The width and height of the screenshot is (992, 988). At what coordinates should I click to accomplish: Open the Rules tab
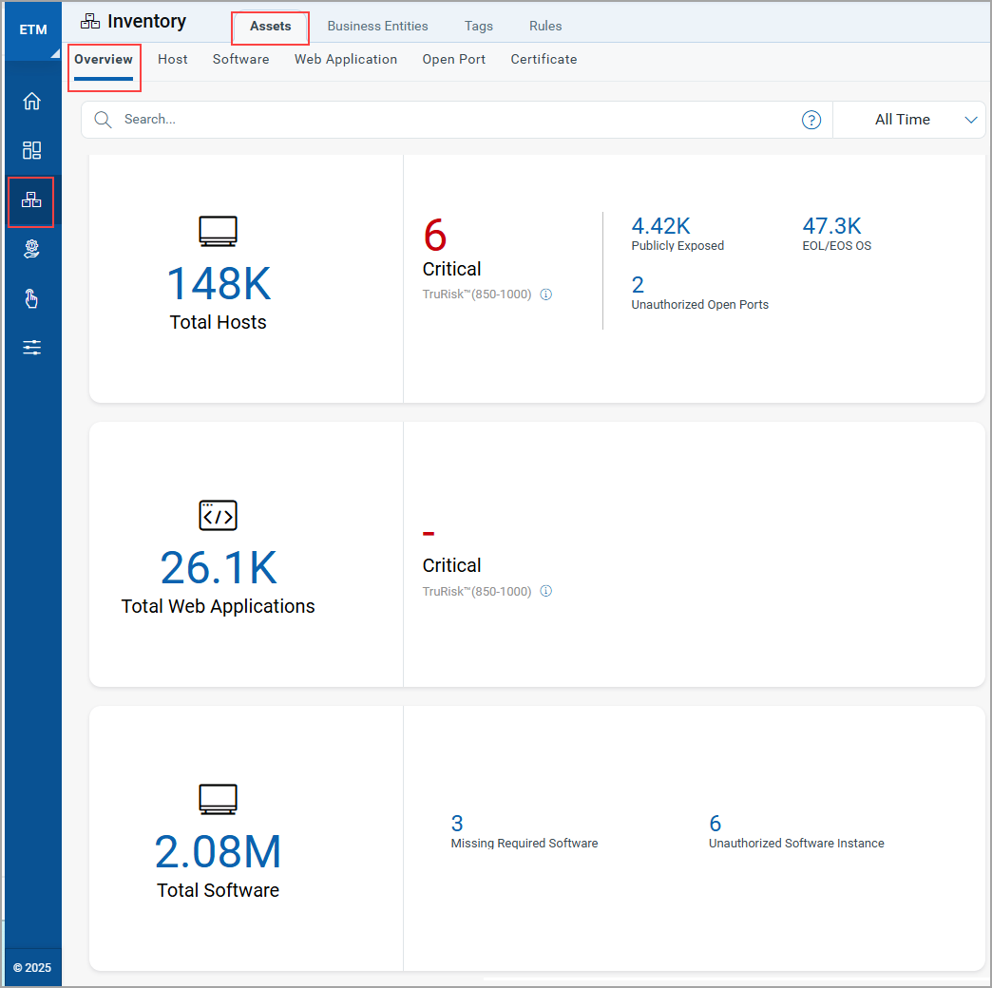coord(545,26)
